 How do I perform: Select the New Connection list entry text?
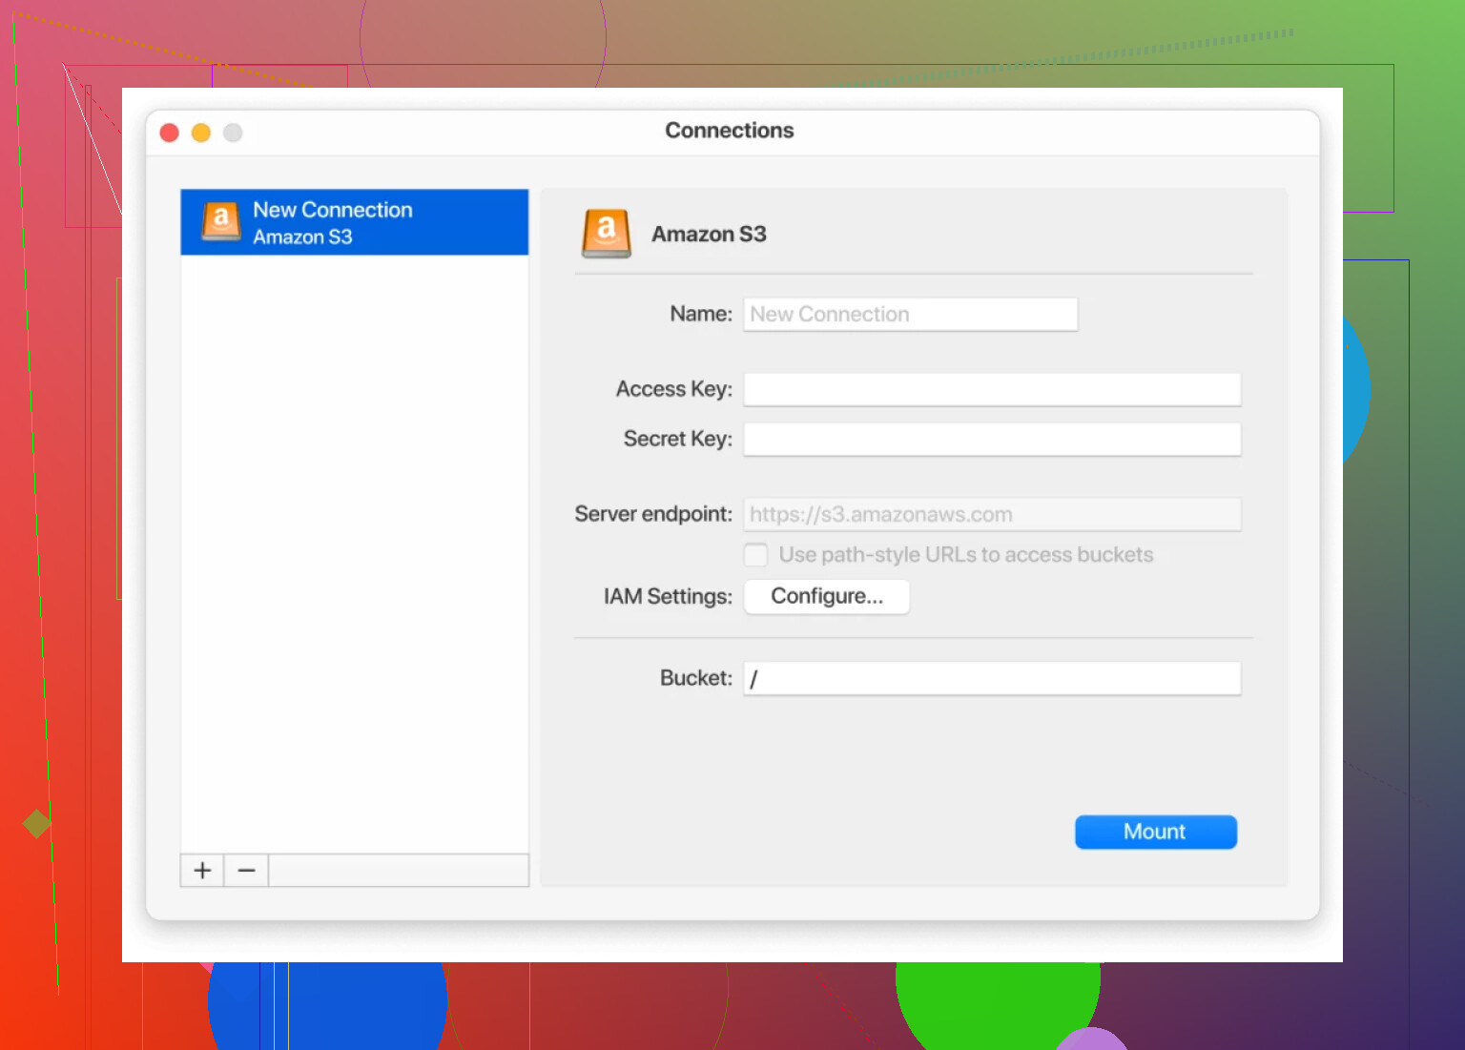332,210
